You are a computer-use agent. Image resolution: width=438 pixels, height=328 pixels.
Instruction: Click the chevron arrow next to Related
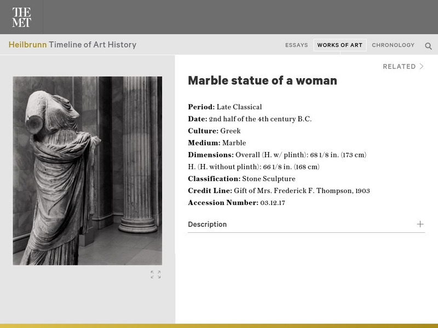[x=422, y=67]
